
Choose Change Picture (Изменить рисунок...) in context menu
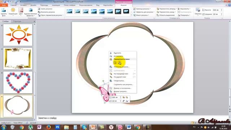click(x=123, y=67)
